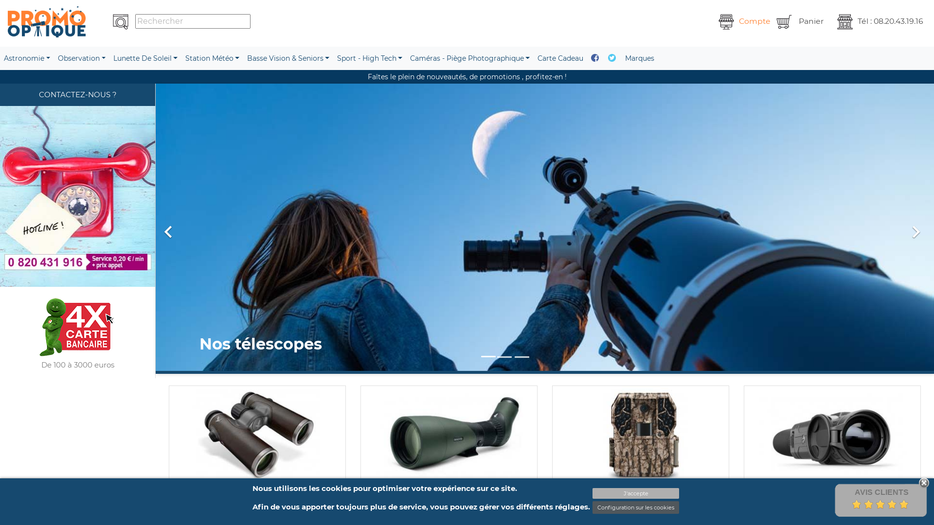The image size is (934, 525).
Task: Select the third carousel indicator
Action: tap(522, 357)
